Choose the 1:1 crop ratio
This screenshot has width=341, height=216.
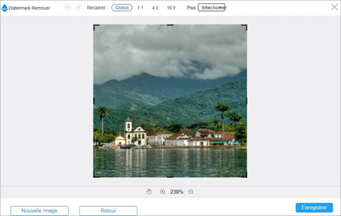tap(140, 8)
